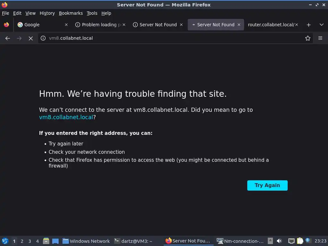This screenshot has width=328, height=246.
Task: Open the History menu
Action: click(47, 13)
